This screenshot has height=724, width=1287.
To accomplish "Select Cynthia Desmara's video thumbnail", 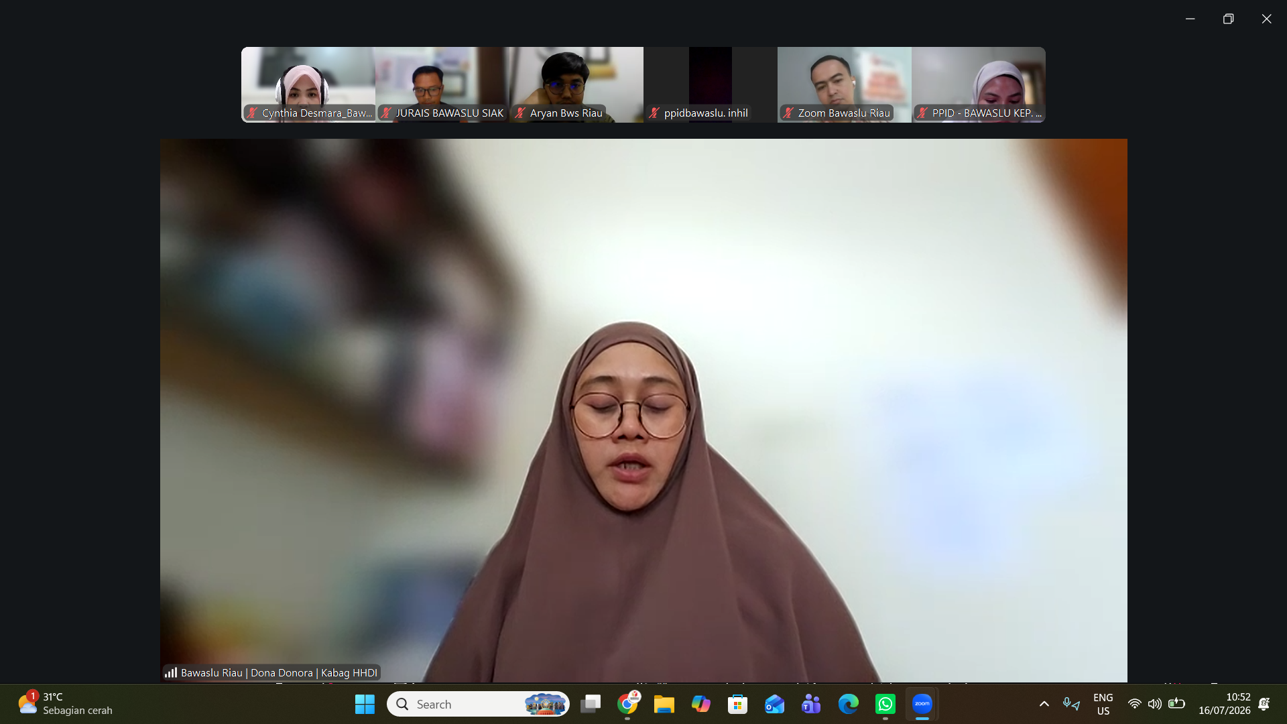I will (308, 84).
